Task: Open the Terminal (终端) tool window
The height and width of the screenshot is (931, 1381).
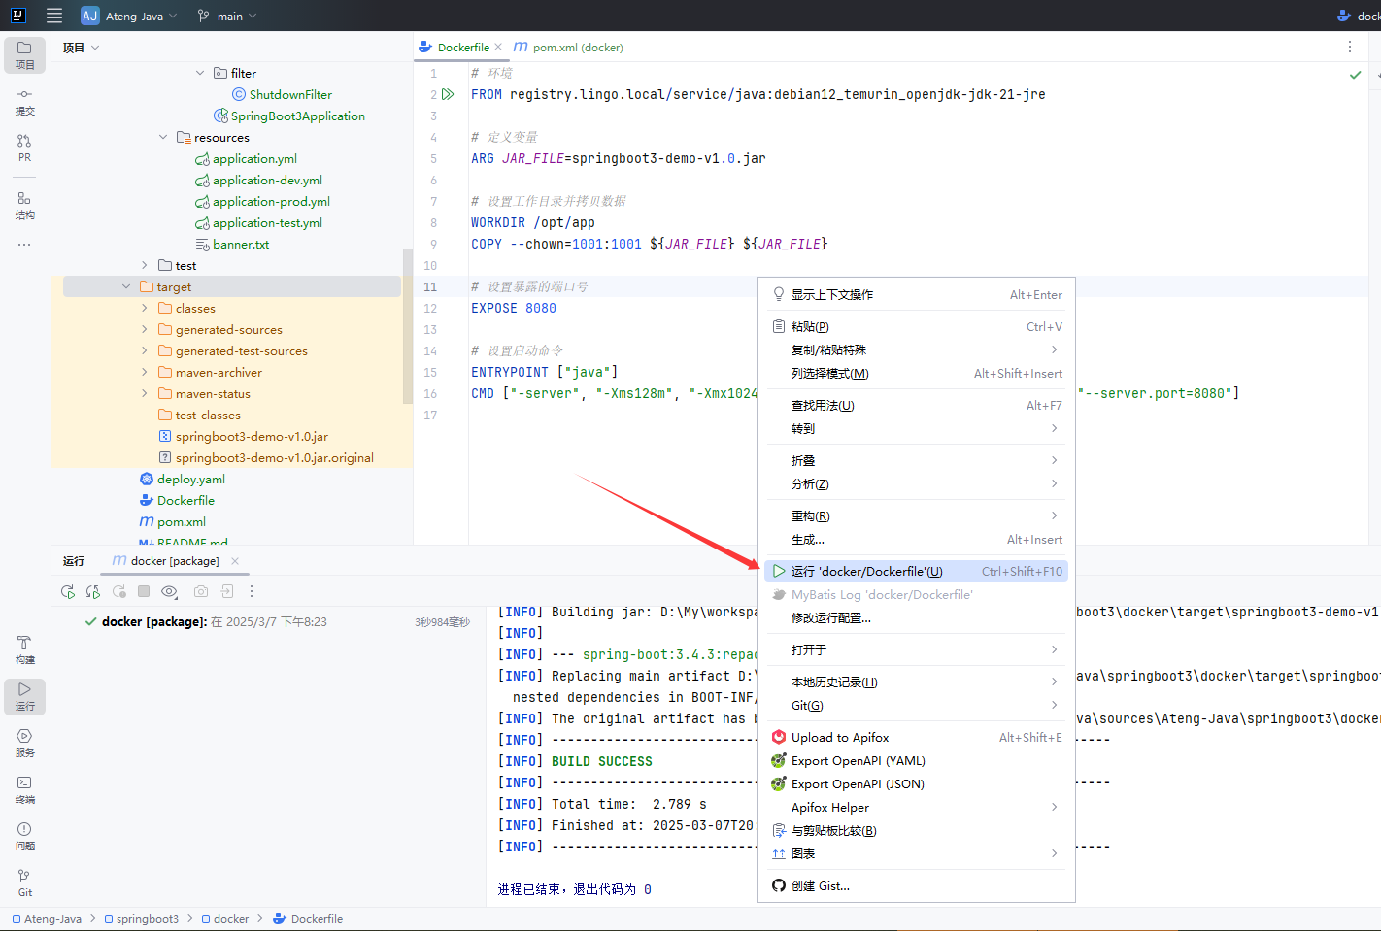Action: [x=24, y=789]
